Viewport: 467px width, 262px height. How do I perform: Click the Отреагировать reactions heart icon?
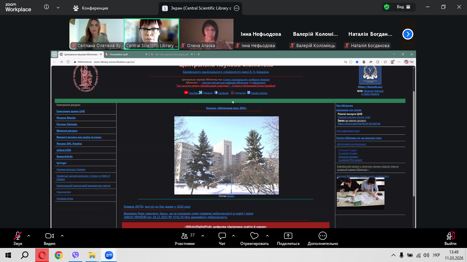point(254,236)
